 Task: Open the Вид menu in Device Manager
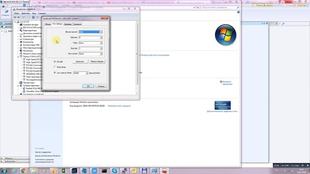pos(34,14)
